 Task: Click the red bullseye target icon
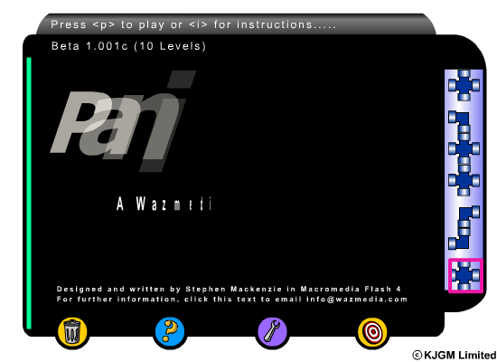372,332
